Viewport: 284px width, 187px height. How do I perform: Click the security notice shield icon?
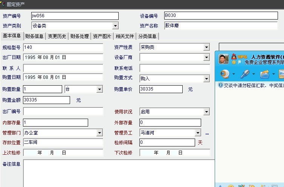pyautogui.click(x=220, y=86)
